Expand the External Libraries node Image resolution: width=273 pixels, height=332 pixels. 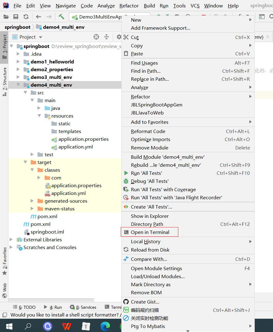11,240
